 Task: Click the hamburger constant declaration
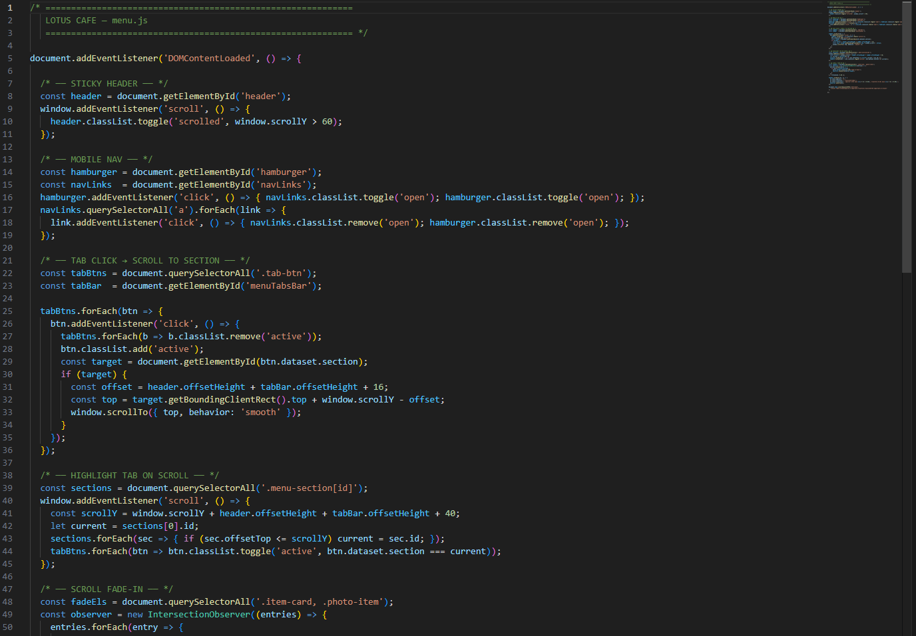(93, 172)
